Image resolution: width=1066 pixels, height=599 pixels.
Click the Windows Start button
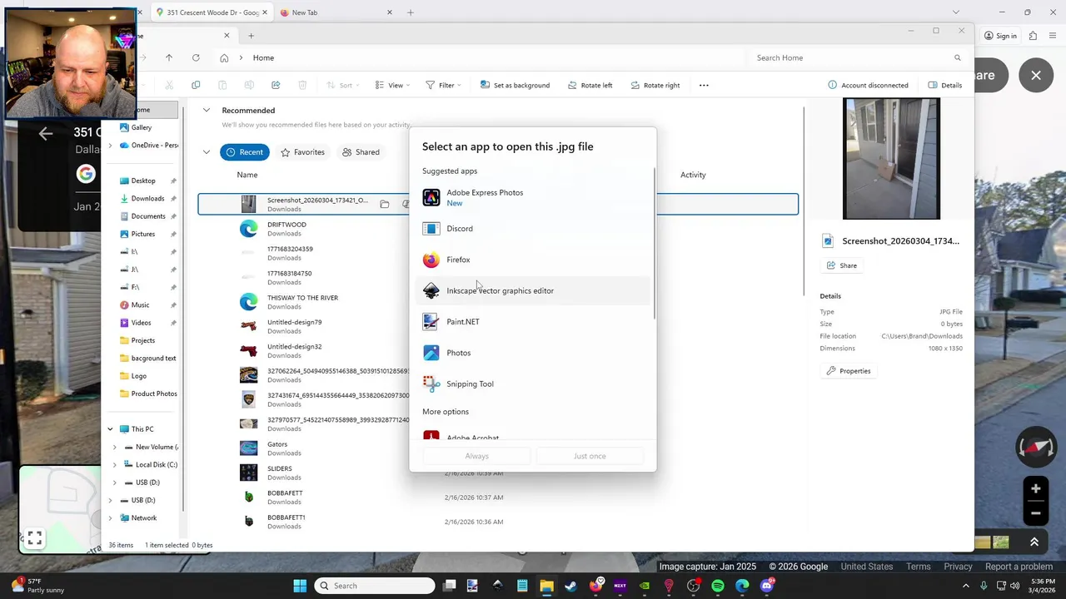(300, 586)
